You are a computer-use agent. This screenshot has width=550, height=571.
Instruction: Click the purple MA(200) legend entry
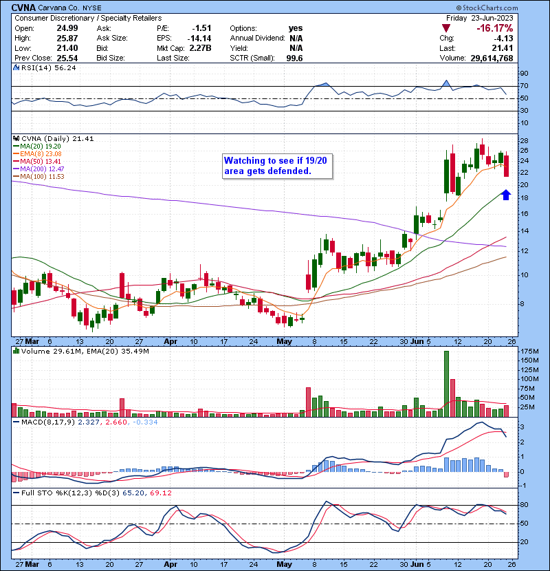pyautogui.click(x=40, y=169)
